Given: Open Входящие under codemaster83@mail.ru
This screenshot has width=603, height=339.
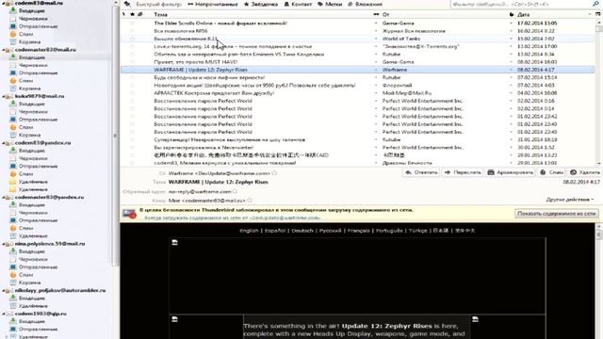Looking at the screenshot, I should tap(32, 57).
